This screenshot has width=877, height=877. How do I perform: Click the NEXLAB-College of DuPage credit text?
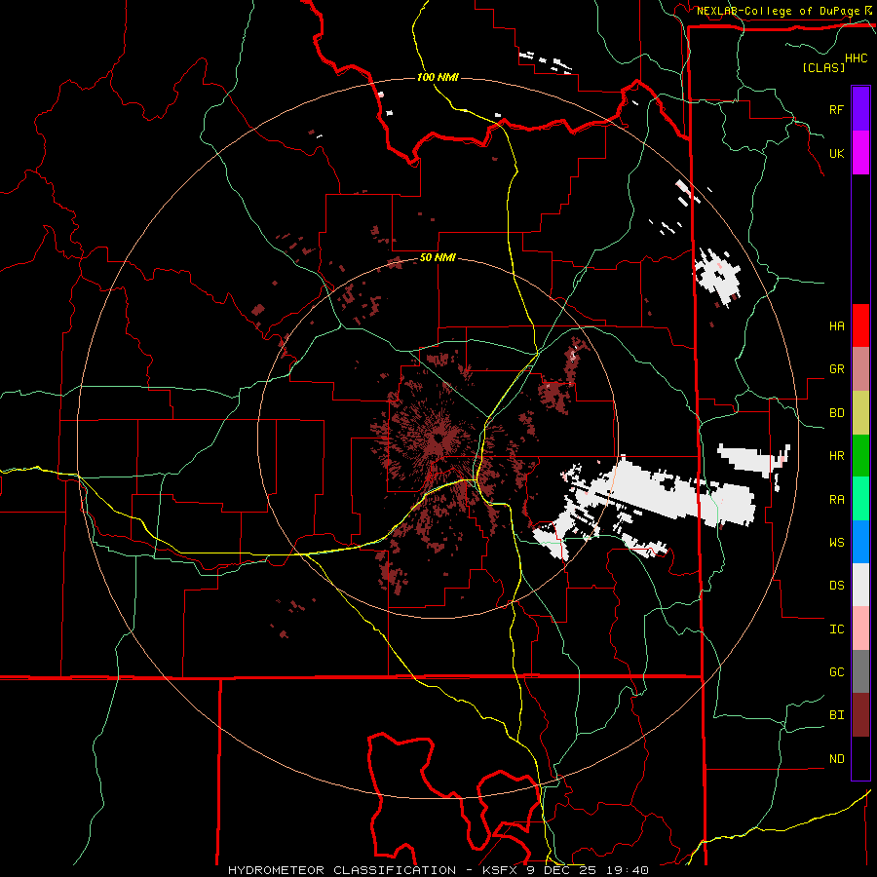(x=778, y=11)
